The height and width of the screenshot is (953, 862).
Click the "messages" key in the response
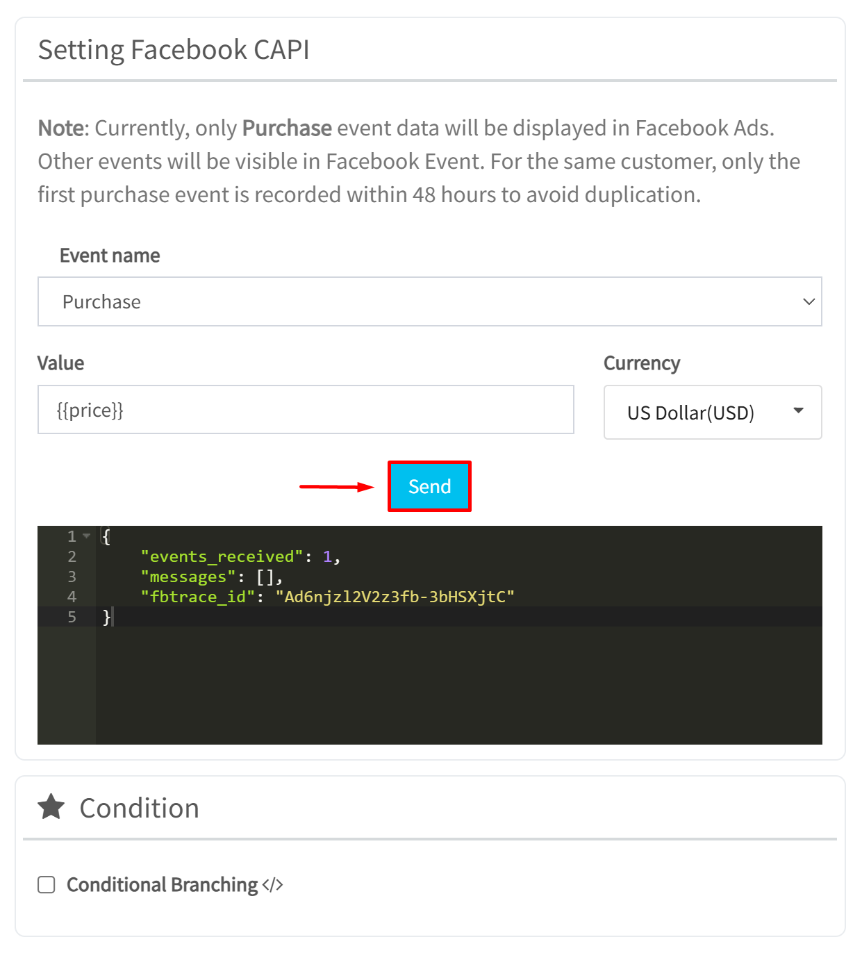[x=188, y=577]
